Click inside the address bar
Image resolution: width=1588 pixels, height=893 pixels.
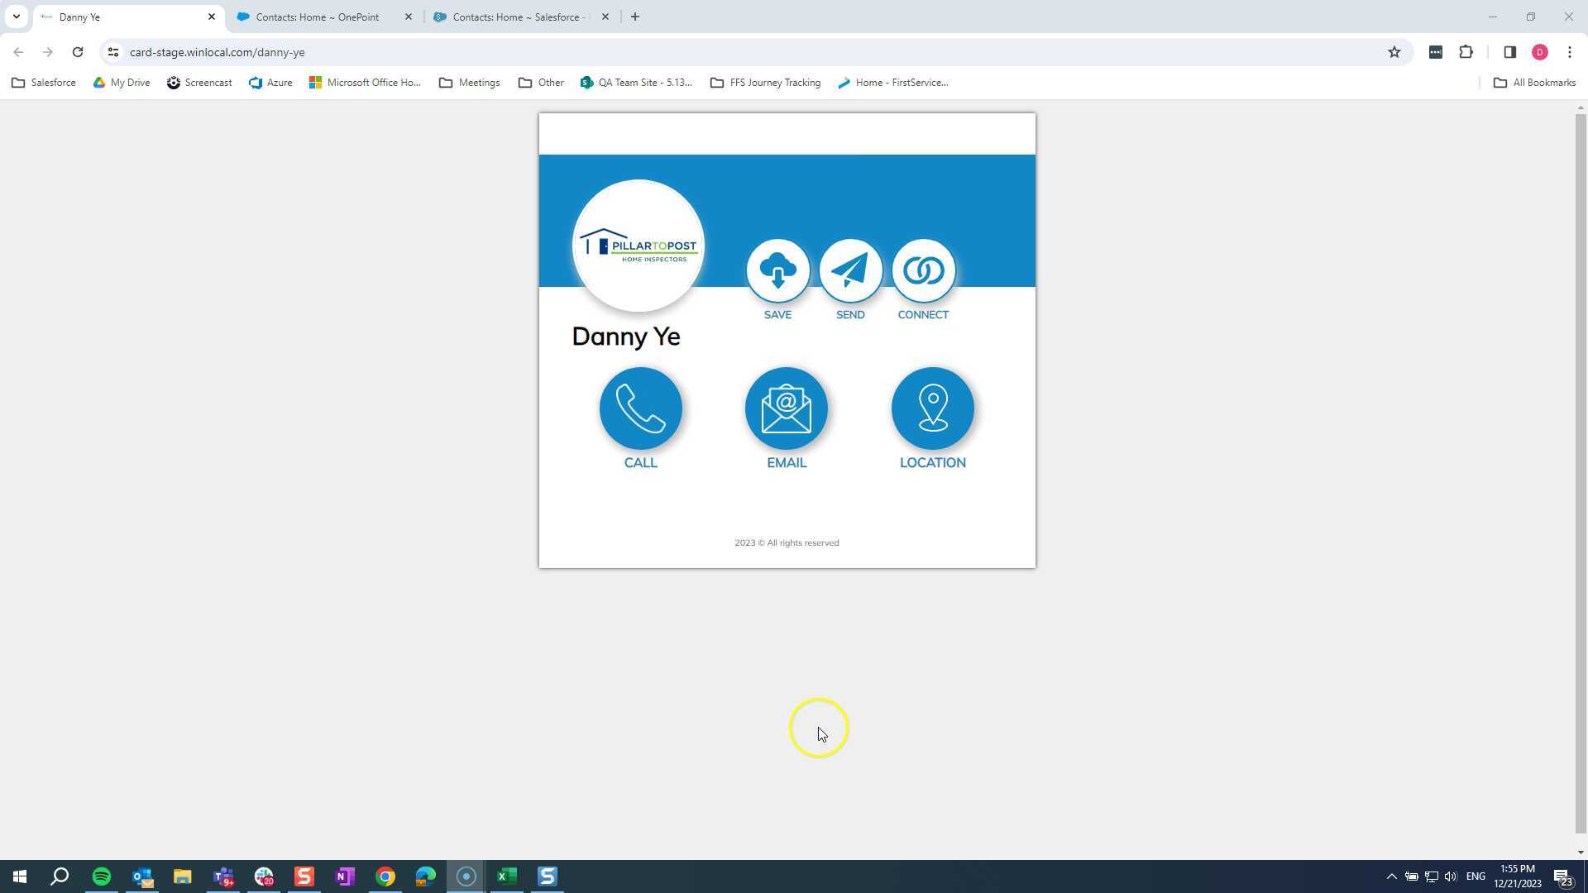click(331, 51)
